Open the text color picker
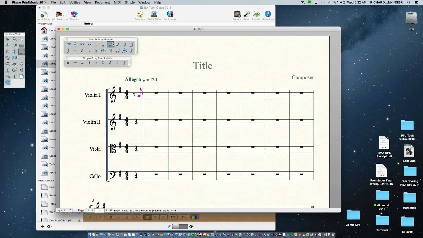 pos(194,217)
